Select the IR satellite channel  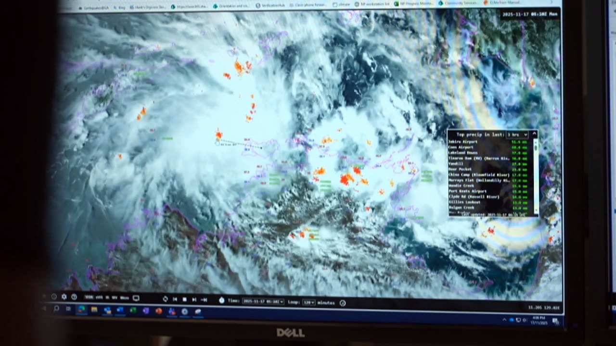coord(106,297)
